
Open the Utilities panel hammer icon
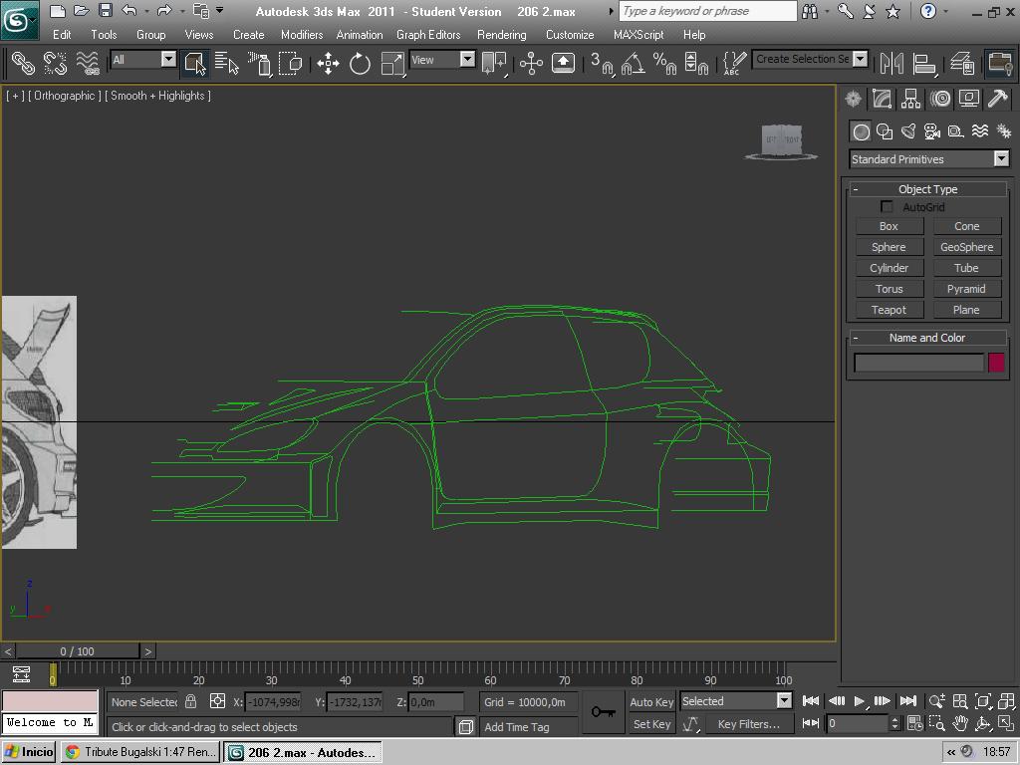click(x=997, y=99)
